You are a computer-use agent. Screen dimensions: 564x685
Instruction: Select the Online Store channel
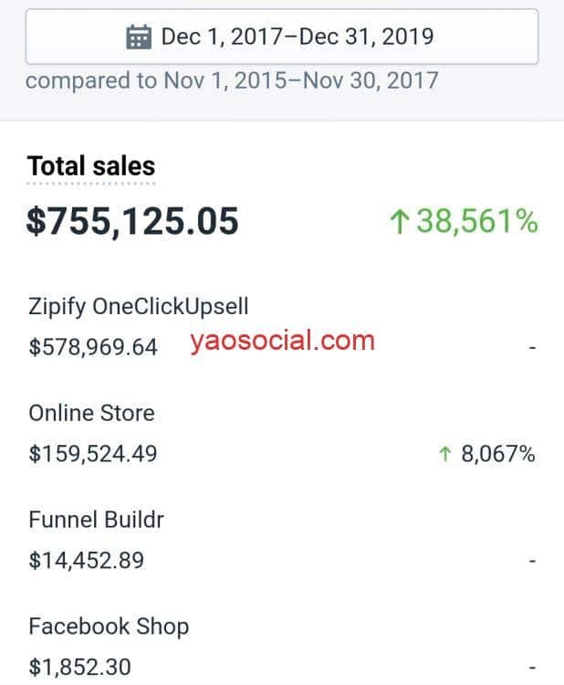91,413
